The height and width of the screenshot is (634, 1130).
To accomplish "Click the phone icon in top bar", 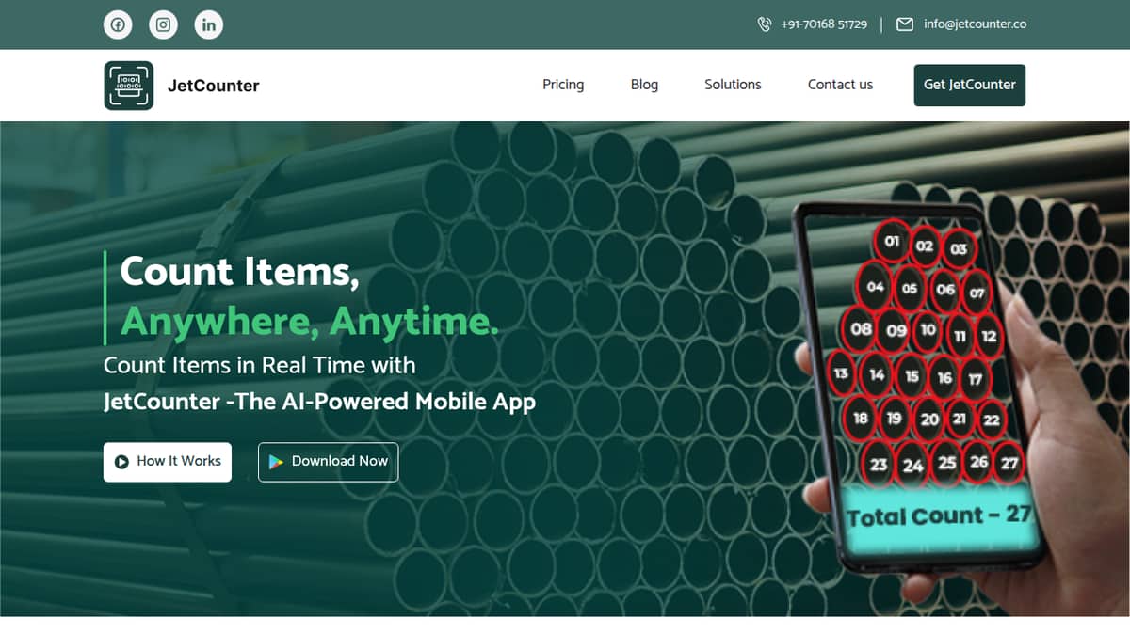I will point(765,24).
